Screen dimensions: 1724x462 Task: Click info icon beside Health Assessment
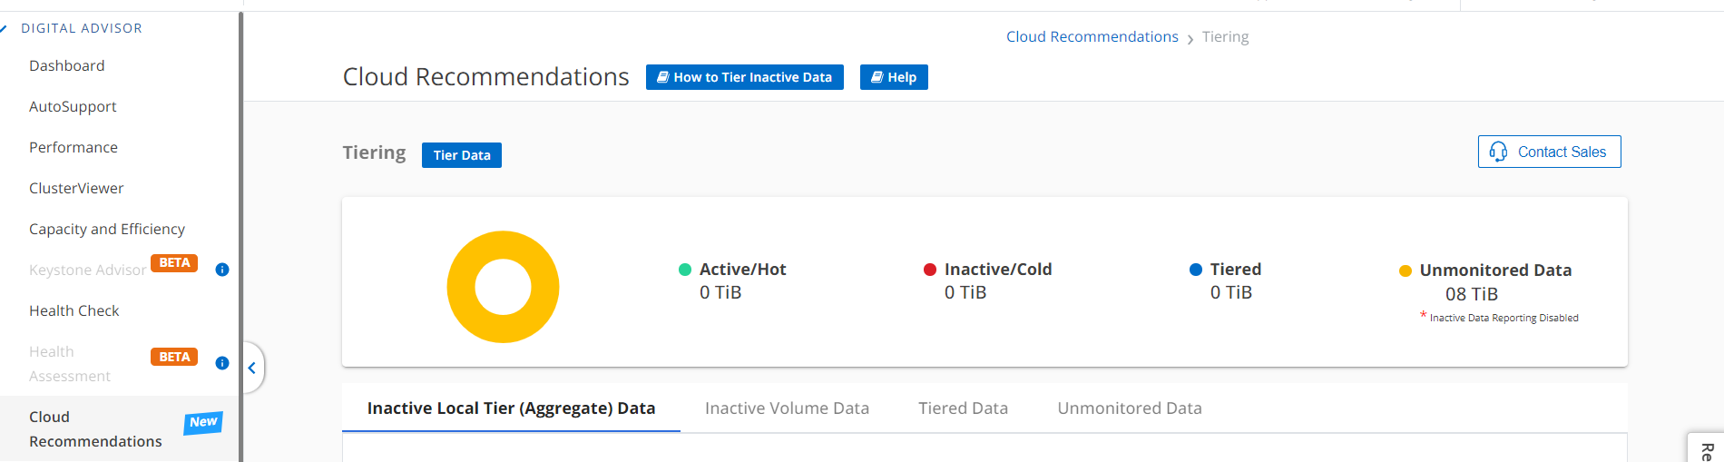click(222, 363)
